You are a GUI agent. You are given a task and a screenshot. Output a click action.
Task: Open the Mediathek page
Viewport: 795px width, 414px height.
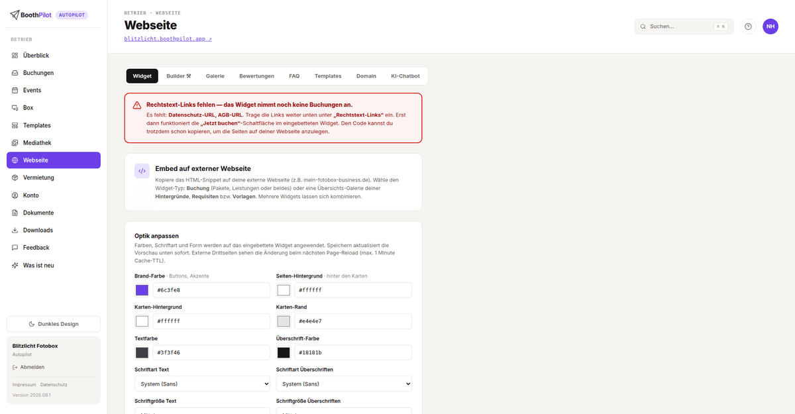pos(54,142)
